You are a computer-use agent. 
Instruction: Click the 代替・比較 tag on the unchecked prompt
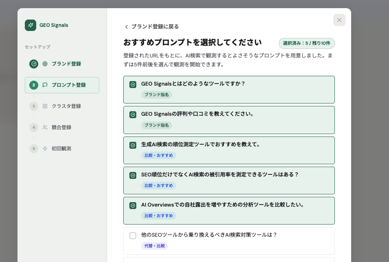pyautogui.click(x=155, y=246)
